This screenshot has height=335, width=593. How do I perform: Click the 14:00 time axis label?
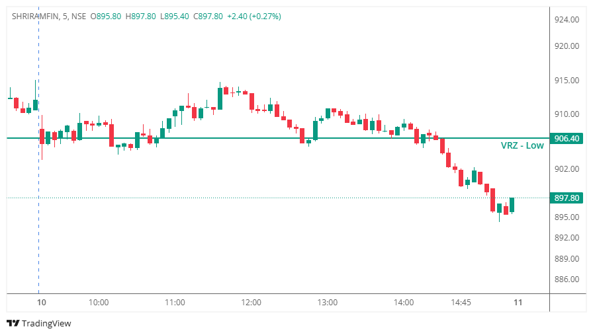(x=404, y=303)
